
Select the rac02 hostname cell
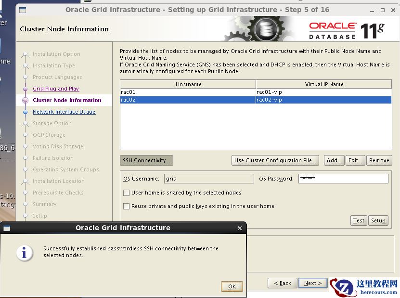click(188, 100)
